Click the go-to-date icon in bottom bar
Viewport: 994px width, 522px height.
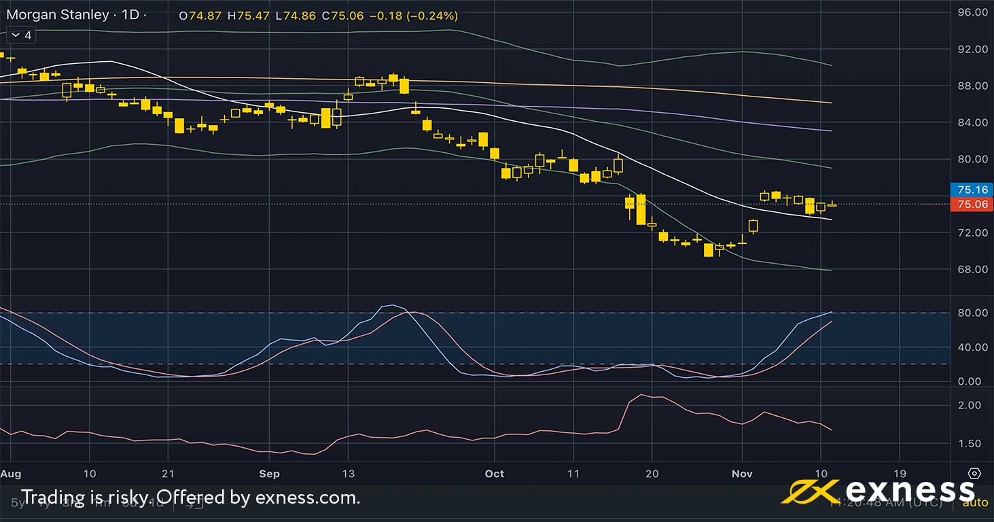(x=194, y=504)
